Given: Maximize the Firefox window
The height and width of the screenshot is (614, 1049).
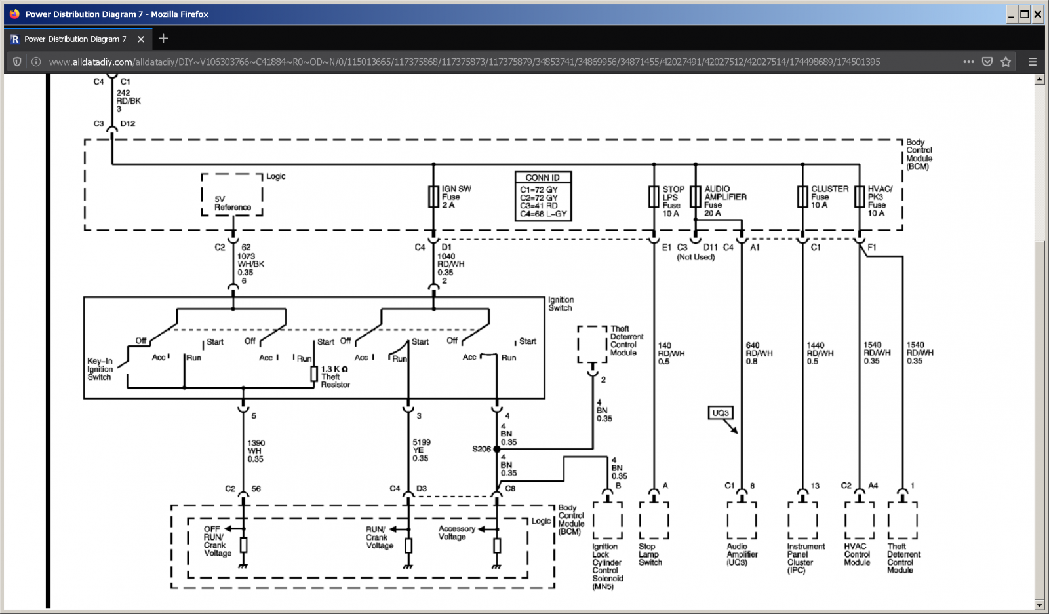Looking at the screenshot, I should click(1025, 14).
